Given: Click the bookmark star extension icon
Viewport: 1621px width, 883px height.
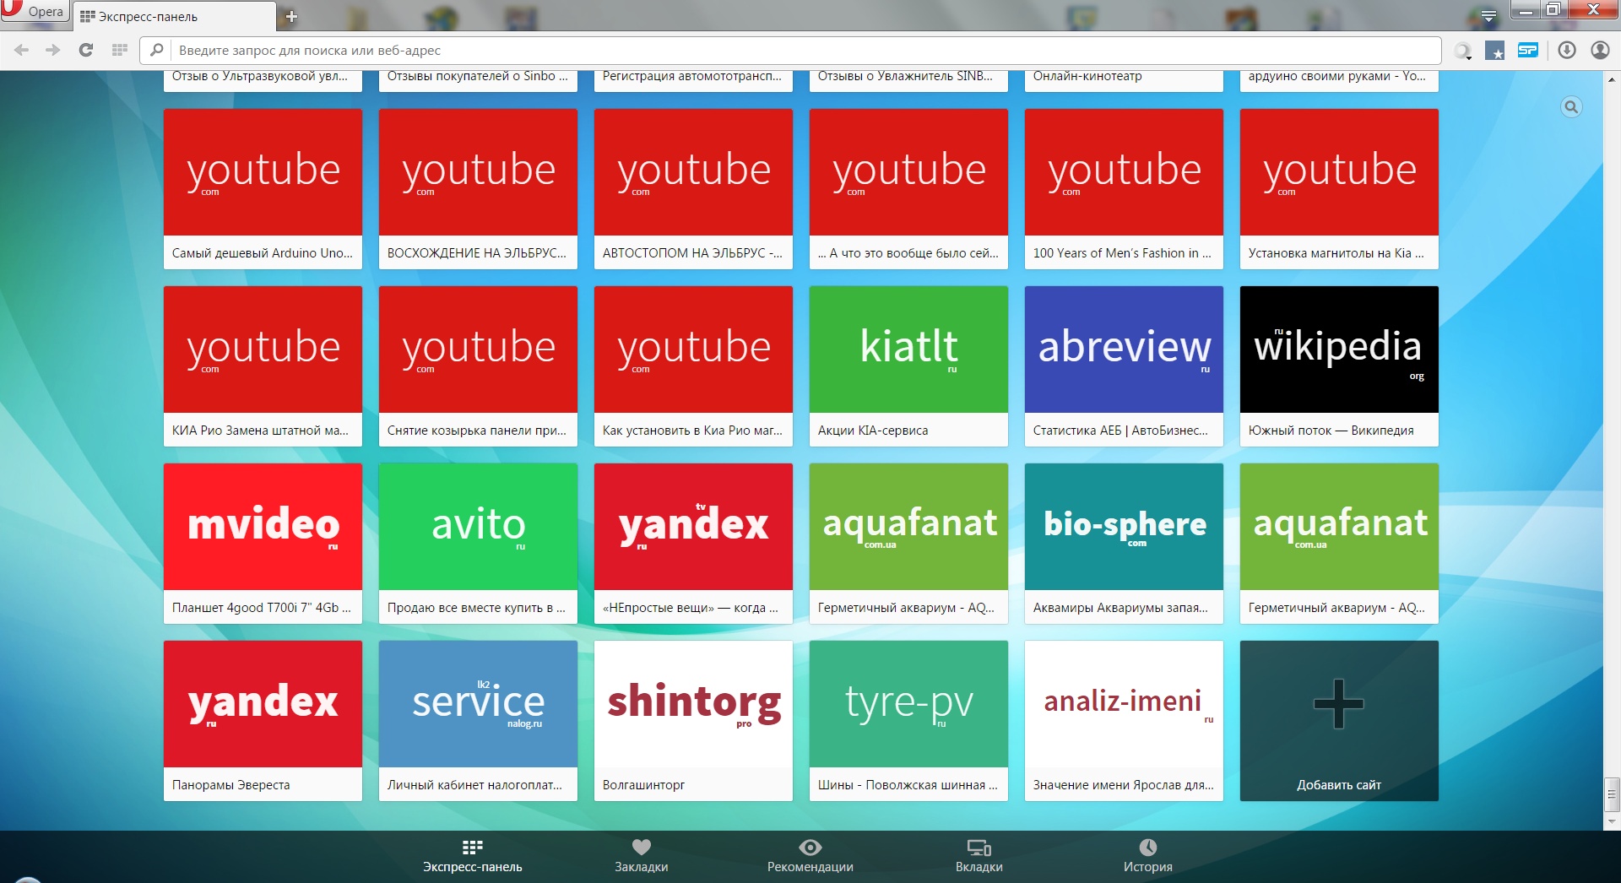Looking at the screenshot, I should (x=1494, y=51).
